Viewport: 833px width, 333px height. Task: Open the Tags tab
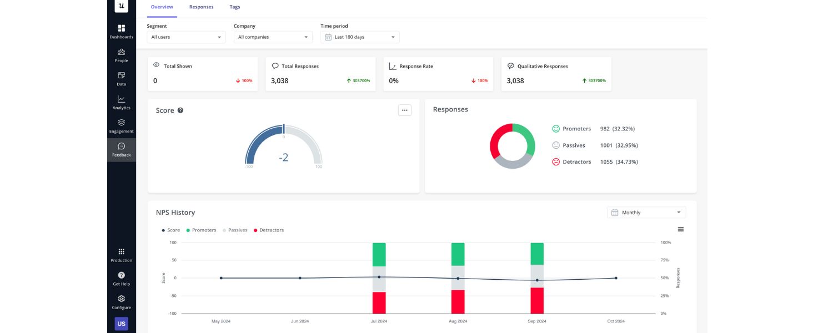click(x=234, y=7)
